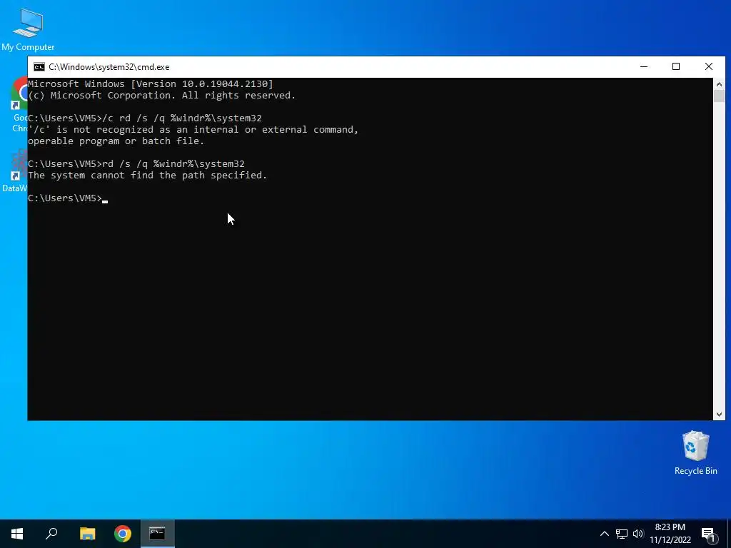Launch Google Chrome from the taskbar
The height and width of the screenshot is (548, 731).
pyautogui.click(x=123, y=534)
